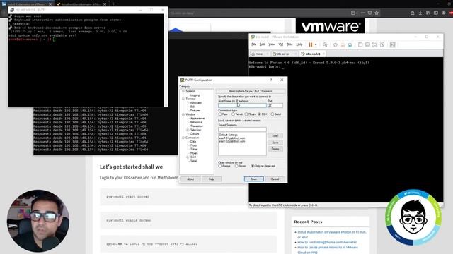Click the Help button in PuTTY Configuration
Image resolution: width=453 pixels, height=254 pixels.
pyautogui.click(x=212, y=179)
